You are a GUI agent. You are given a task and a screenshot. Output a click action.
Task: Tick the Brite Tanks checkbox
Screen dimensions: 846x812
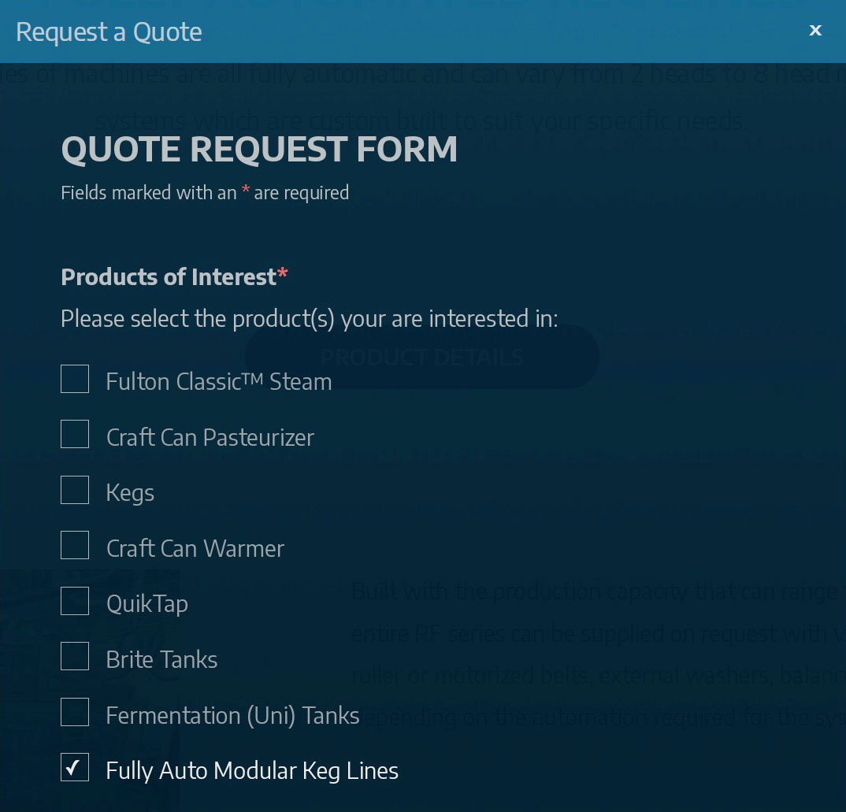[75, 656]
